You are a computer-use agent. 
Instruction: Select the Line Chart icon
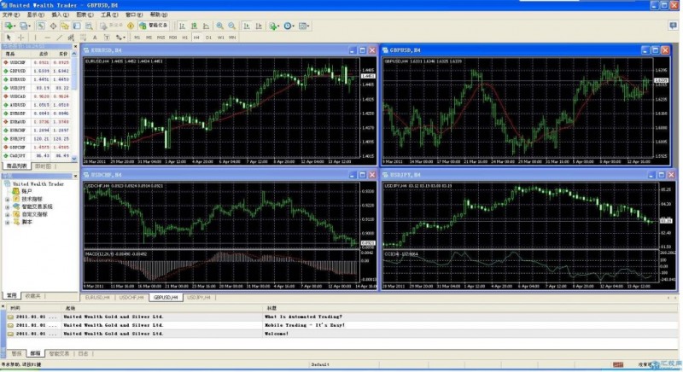(x=206, y=26)
